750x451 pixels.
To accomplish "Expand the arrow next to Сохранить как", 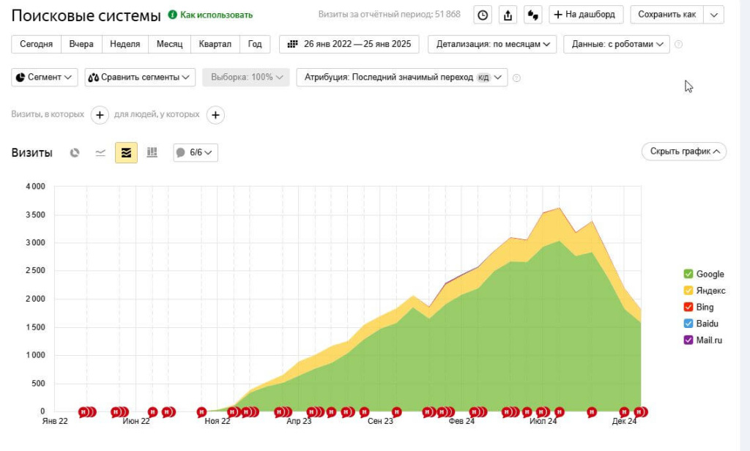I will point(713,15).
